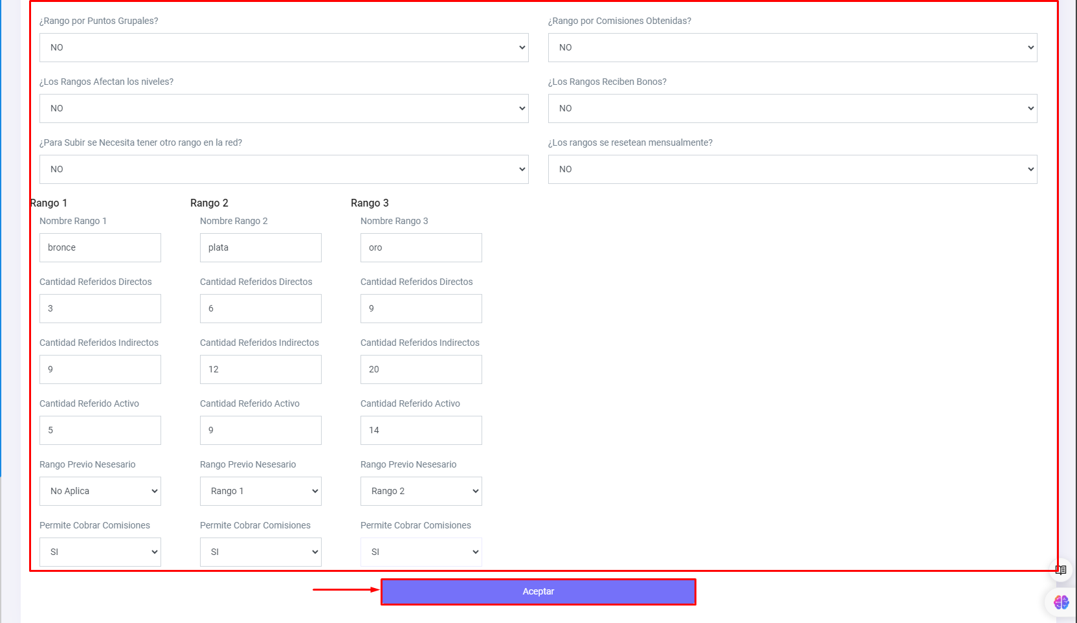Focus the Nombre Rango 3 field containing oro
This screenshot has width=1077, height=623.
tap(421, 248)
